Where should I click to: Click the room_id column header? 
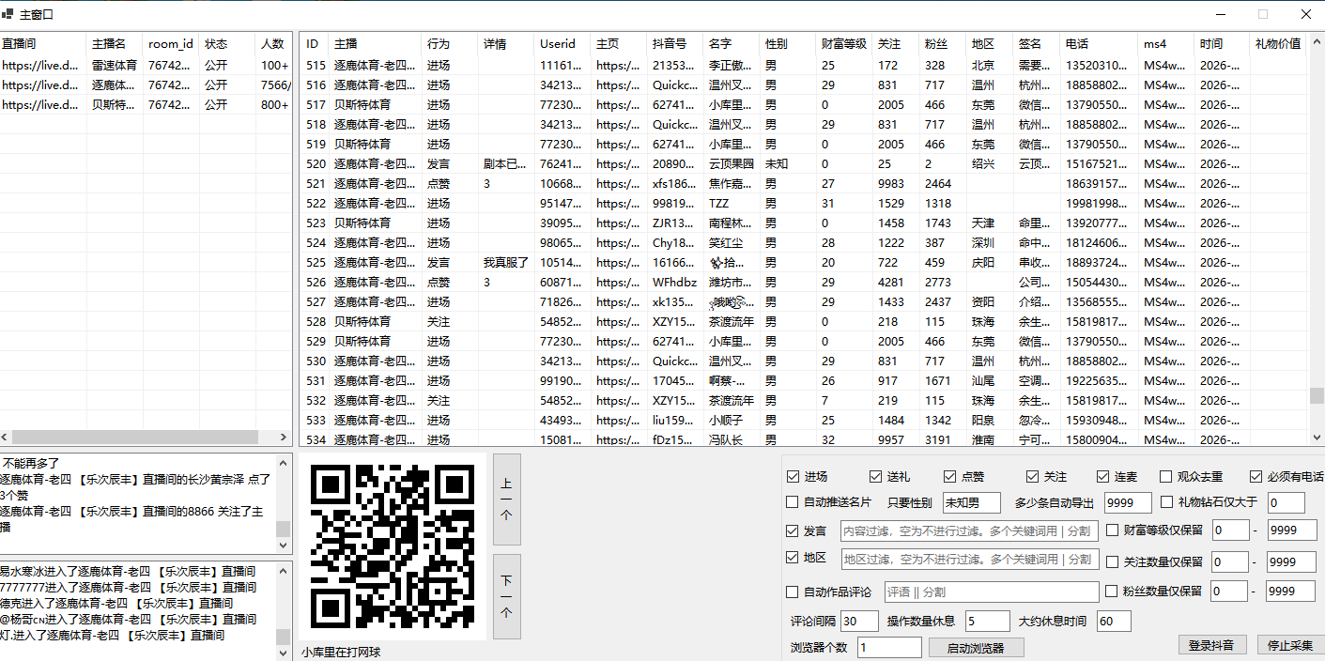point(171,44)
